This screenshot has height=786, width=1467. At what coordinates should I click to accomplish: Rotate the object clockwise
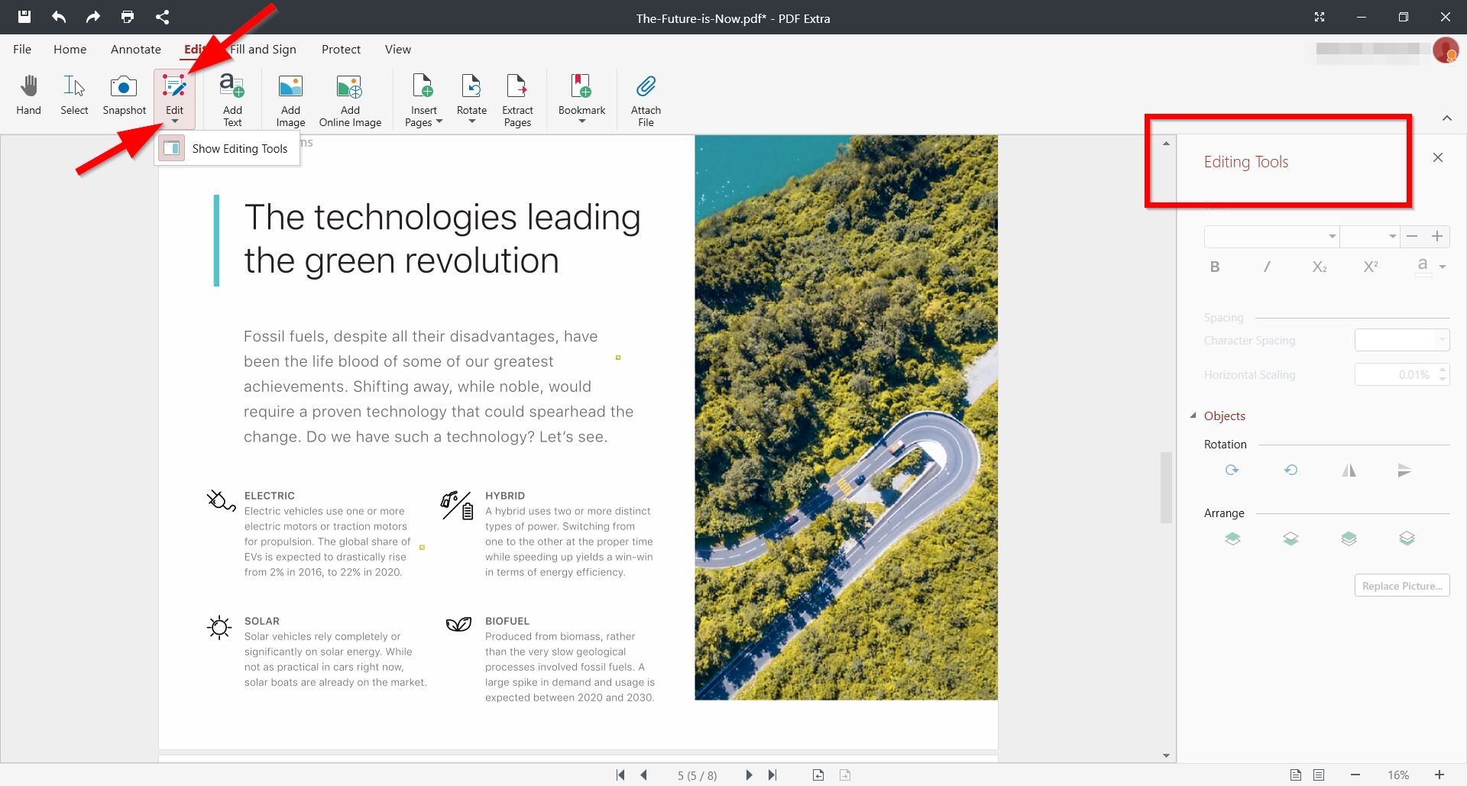(x=1232, y=470)
